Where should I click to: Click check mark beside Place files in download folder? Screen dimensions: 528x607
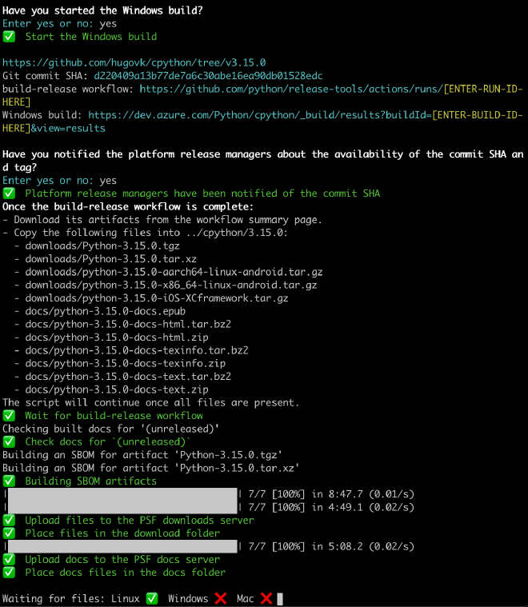coord(9,533)
